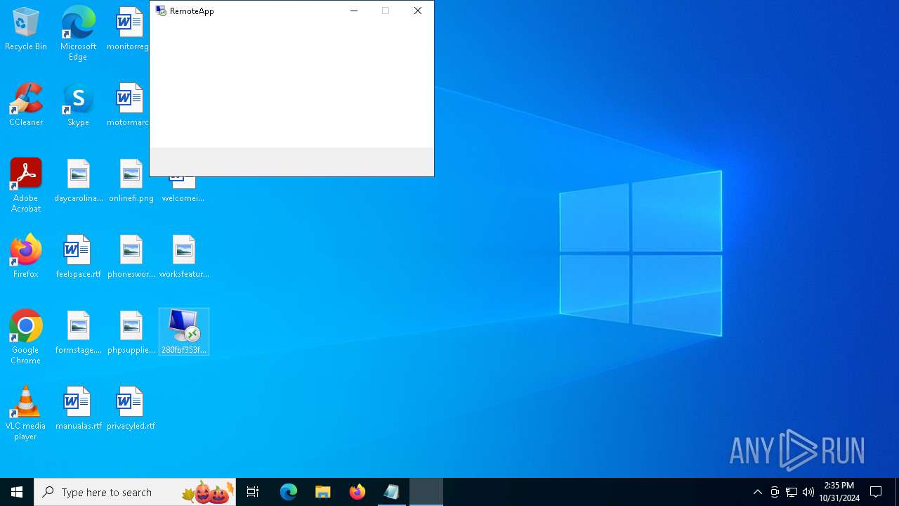Open the Recycle Bin desktop icon
Screen dimensions: 899x506
click(x=26, y=30)
